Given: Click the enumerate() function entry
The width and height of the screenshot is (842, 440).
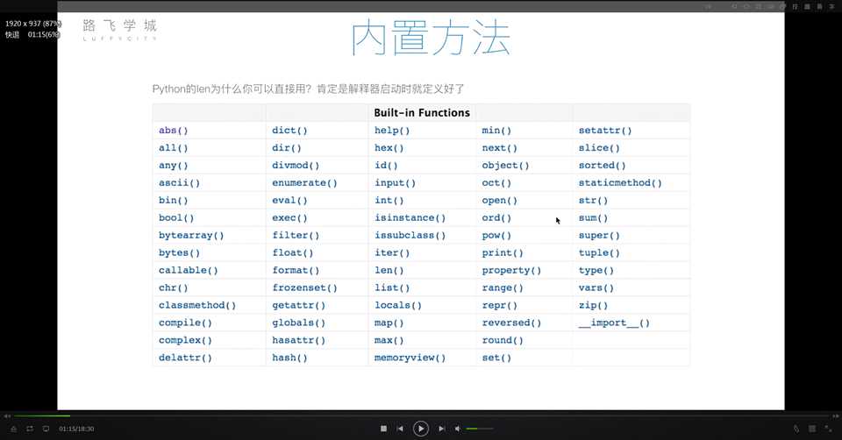Looking at the screenshot, I should pos(304,183).
